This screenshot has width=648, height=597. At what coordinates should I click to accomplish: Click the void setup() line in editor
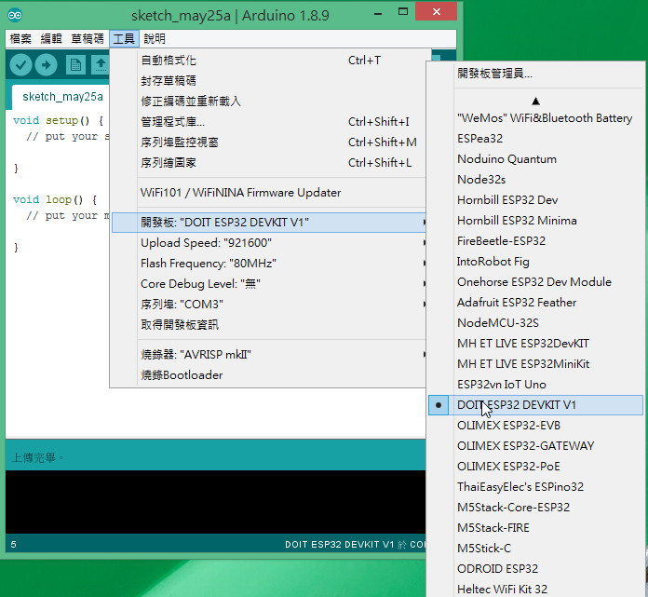click(58, 120)
